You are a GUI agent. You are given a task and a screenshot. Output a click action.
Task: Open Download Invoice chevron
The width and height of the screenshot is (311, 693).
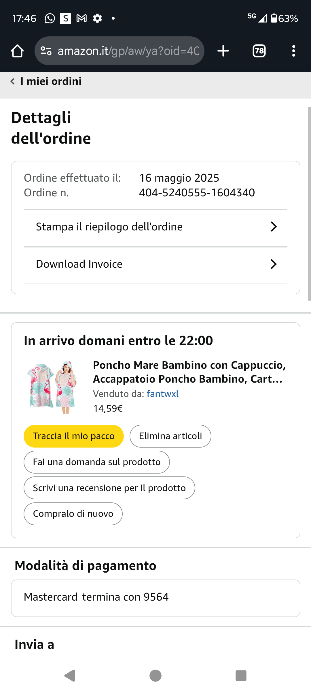[274, 264]
